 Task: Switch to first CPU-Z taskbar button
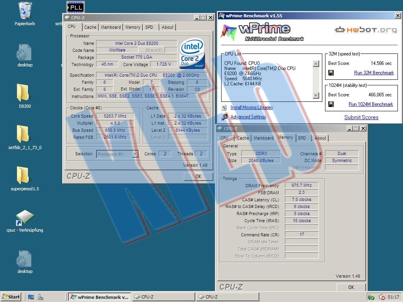pos(163,297)
